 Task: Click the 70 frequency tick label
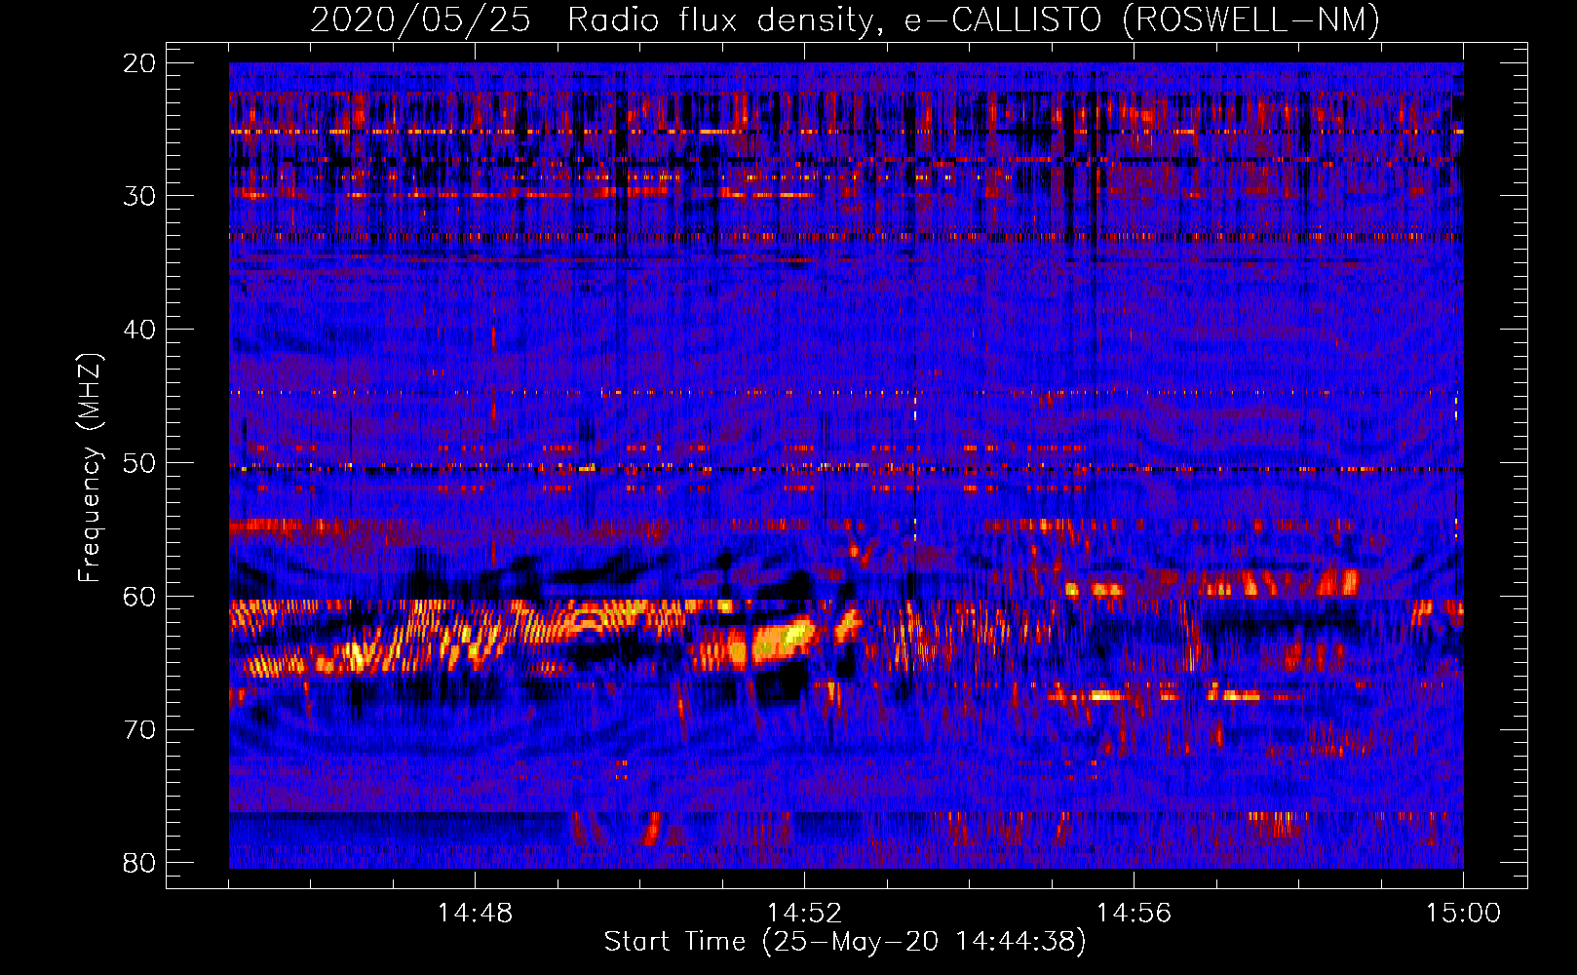pyautogui.click(x=140, y=730)
